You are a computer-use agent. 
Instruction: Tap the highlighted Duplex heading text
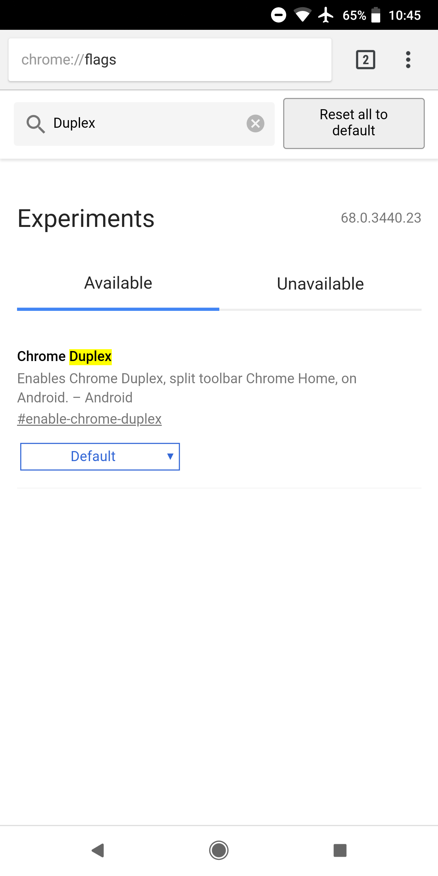pos(89,356)
